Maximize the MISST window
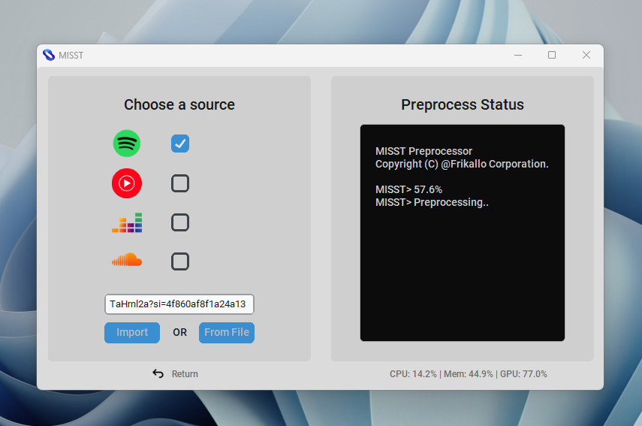The image size is (642, 426). coord(552,55)
